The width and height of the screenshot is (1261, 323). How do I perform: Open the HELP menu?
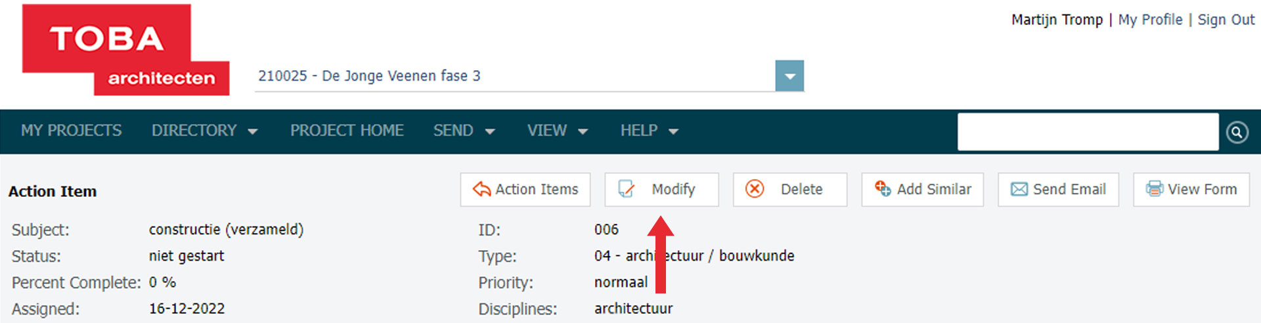point(649,131)
